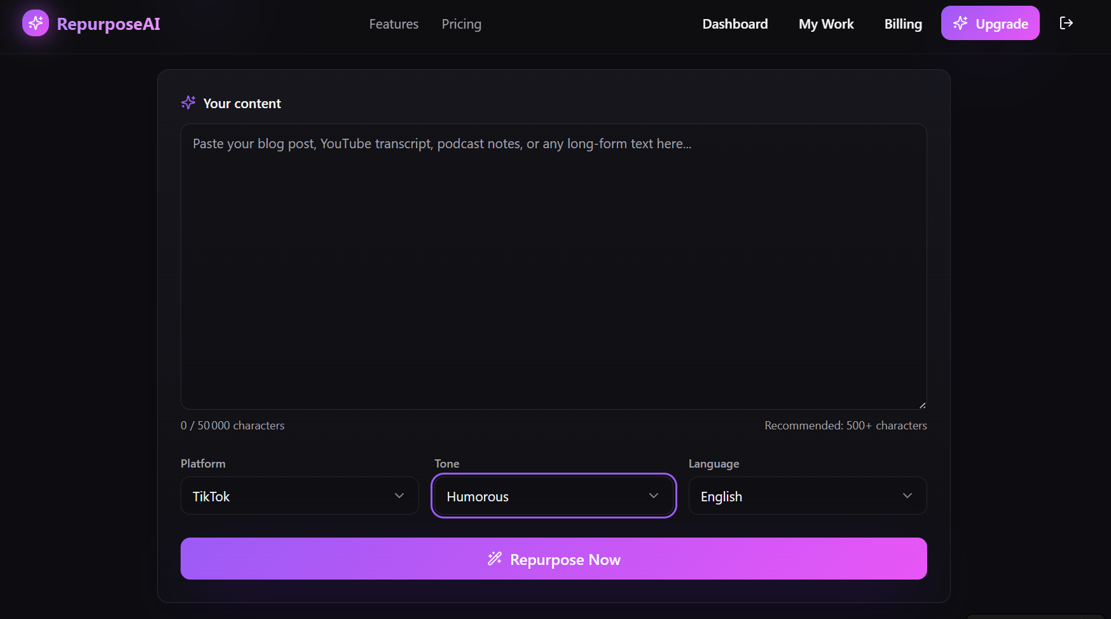The height and width of the screenshot is (619, 1111).
Task: Click the sparkle icon beside Your content
Action: click(x=188, y=102)
